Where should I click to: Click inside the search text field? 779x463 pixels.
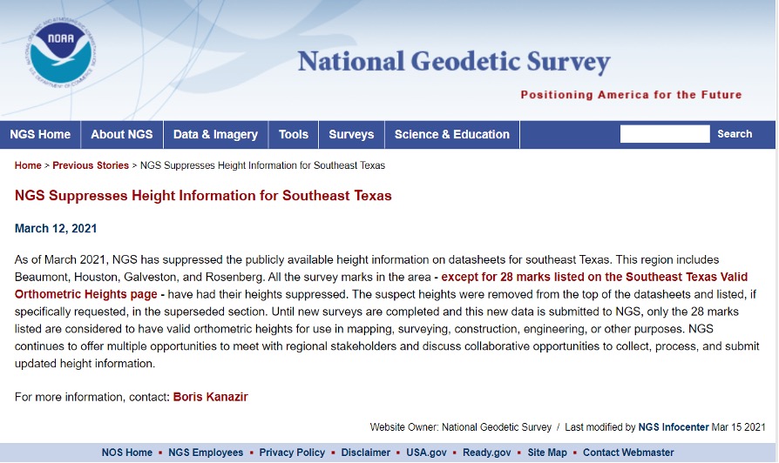coord(664,134)
